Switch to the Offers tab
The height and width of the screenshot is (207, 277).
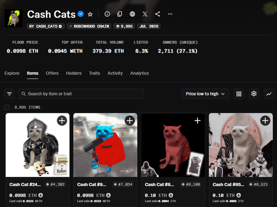point(52,73)
